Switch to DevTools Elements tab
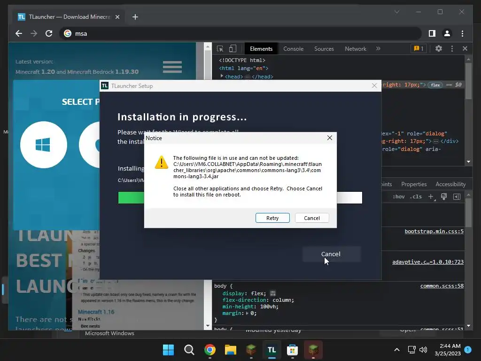The image size is (481, 361). (261, 49)
